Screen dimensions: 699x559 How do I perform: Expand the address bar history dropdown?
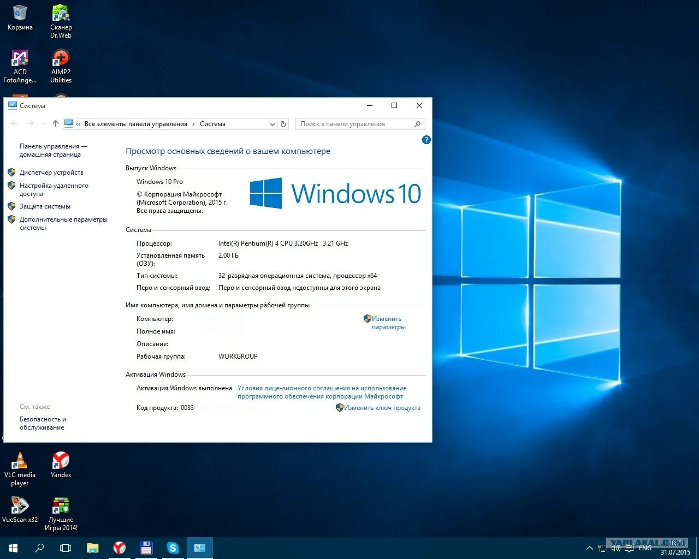coord(273,124)
